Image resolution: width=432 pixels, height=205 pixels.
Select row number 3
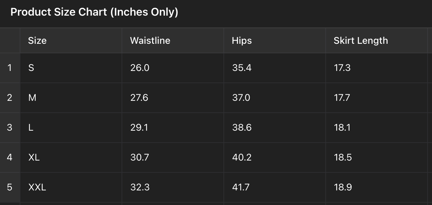[10, 128]
